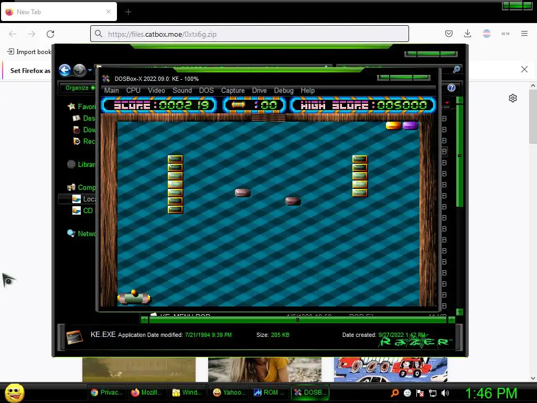537x403 pixels.
Task: Reload the page in Firefox
Action: click(50, 34)
